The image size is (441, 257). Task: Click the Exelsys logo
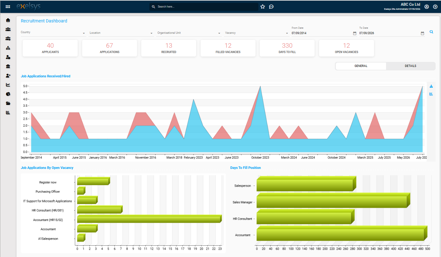[x=28, y=6]
